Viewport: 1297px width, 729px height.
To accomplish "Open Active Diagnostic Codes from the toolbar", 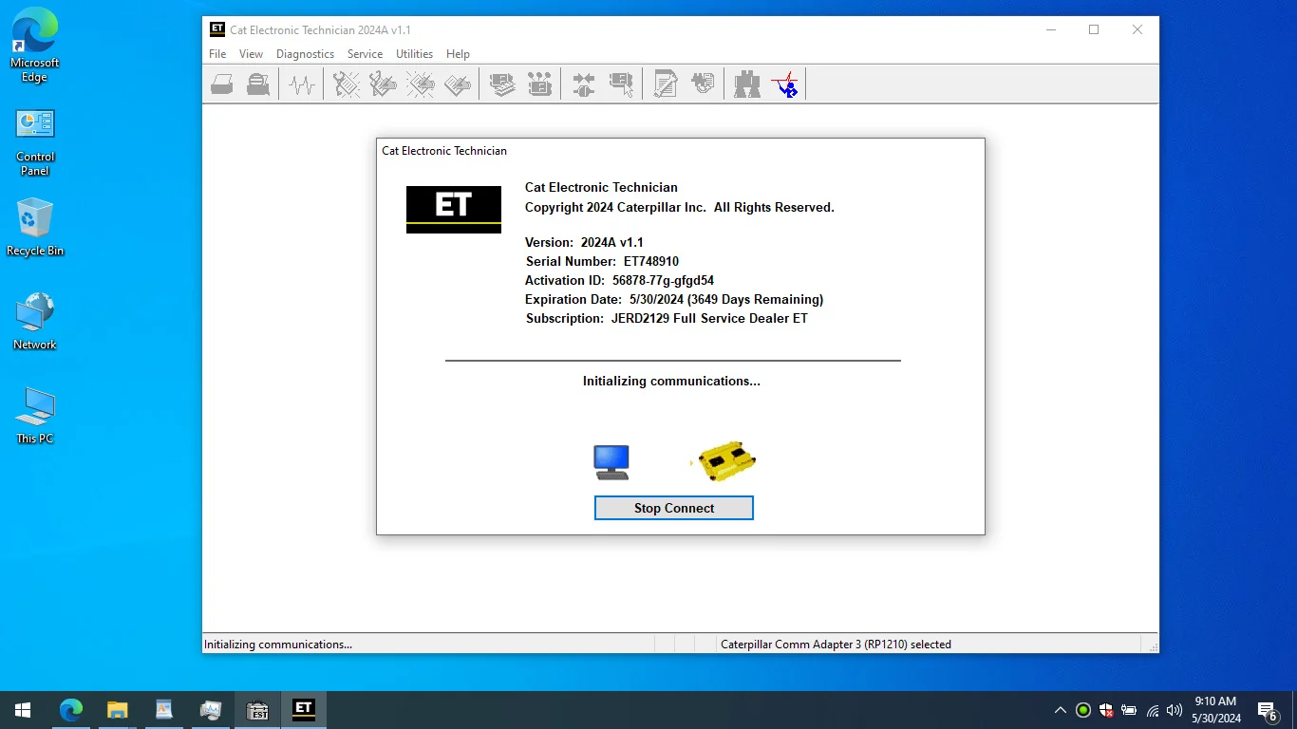I will click(x=346, y=84).
